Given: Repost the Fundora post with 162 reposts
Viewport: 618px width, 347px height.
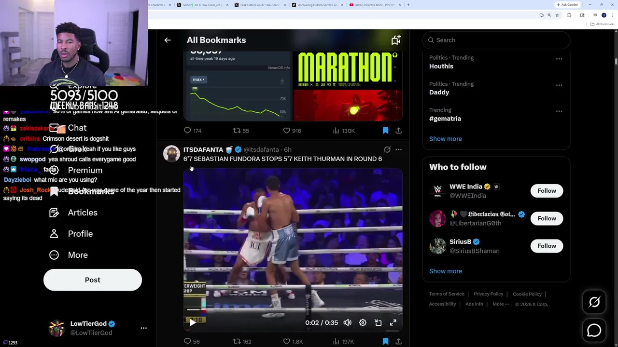Looking at the screenshot, I should [x=242, y=342].
